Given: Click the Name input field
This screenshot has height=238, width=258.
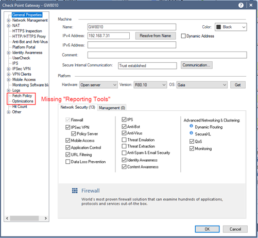Looking at the screenshot, I should pos(132,27).
